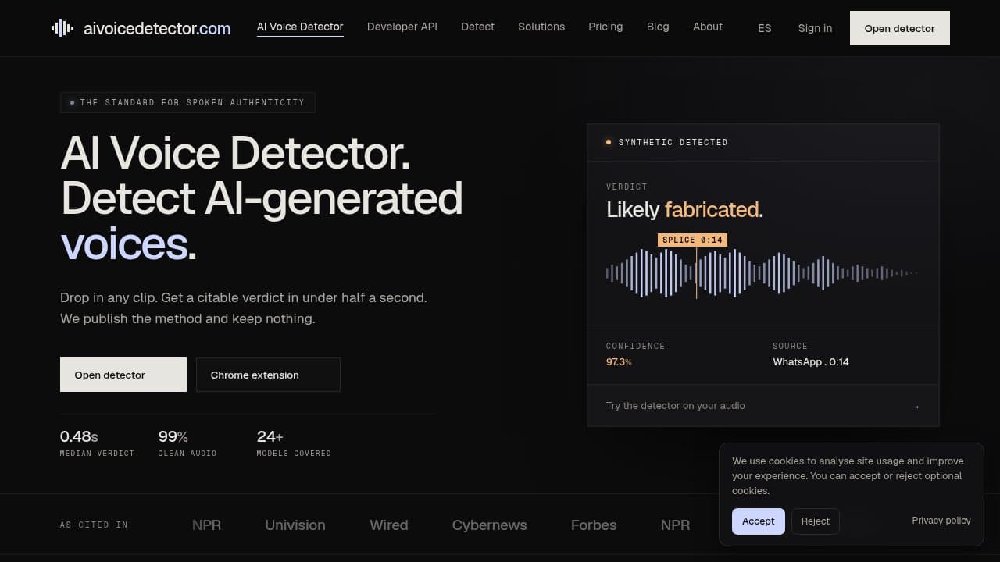Screen dimensions: 1000x562
Task: Open the aivoicedetector.com home link
Action: coord(141,28)
